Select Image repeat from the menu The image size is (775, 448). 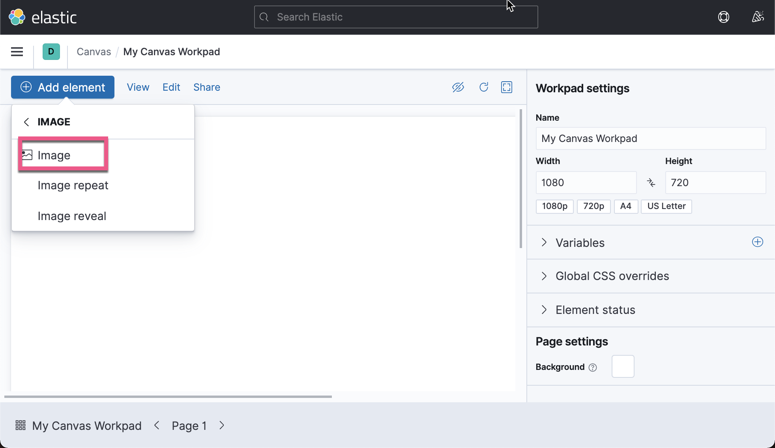tap(73, 185)
